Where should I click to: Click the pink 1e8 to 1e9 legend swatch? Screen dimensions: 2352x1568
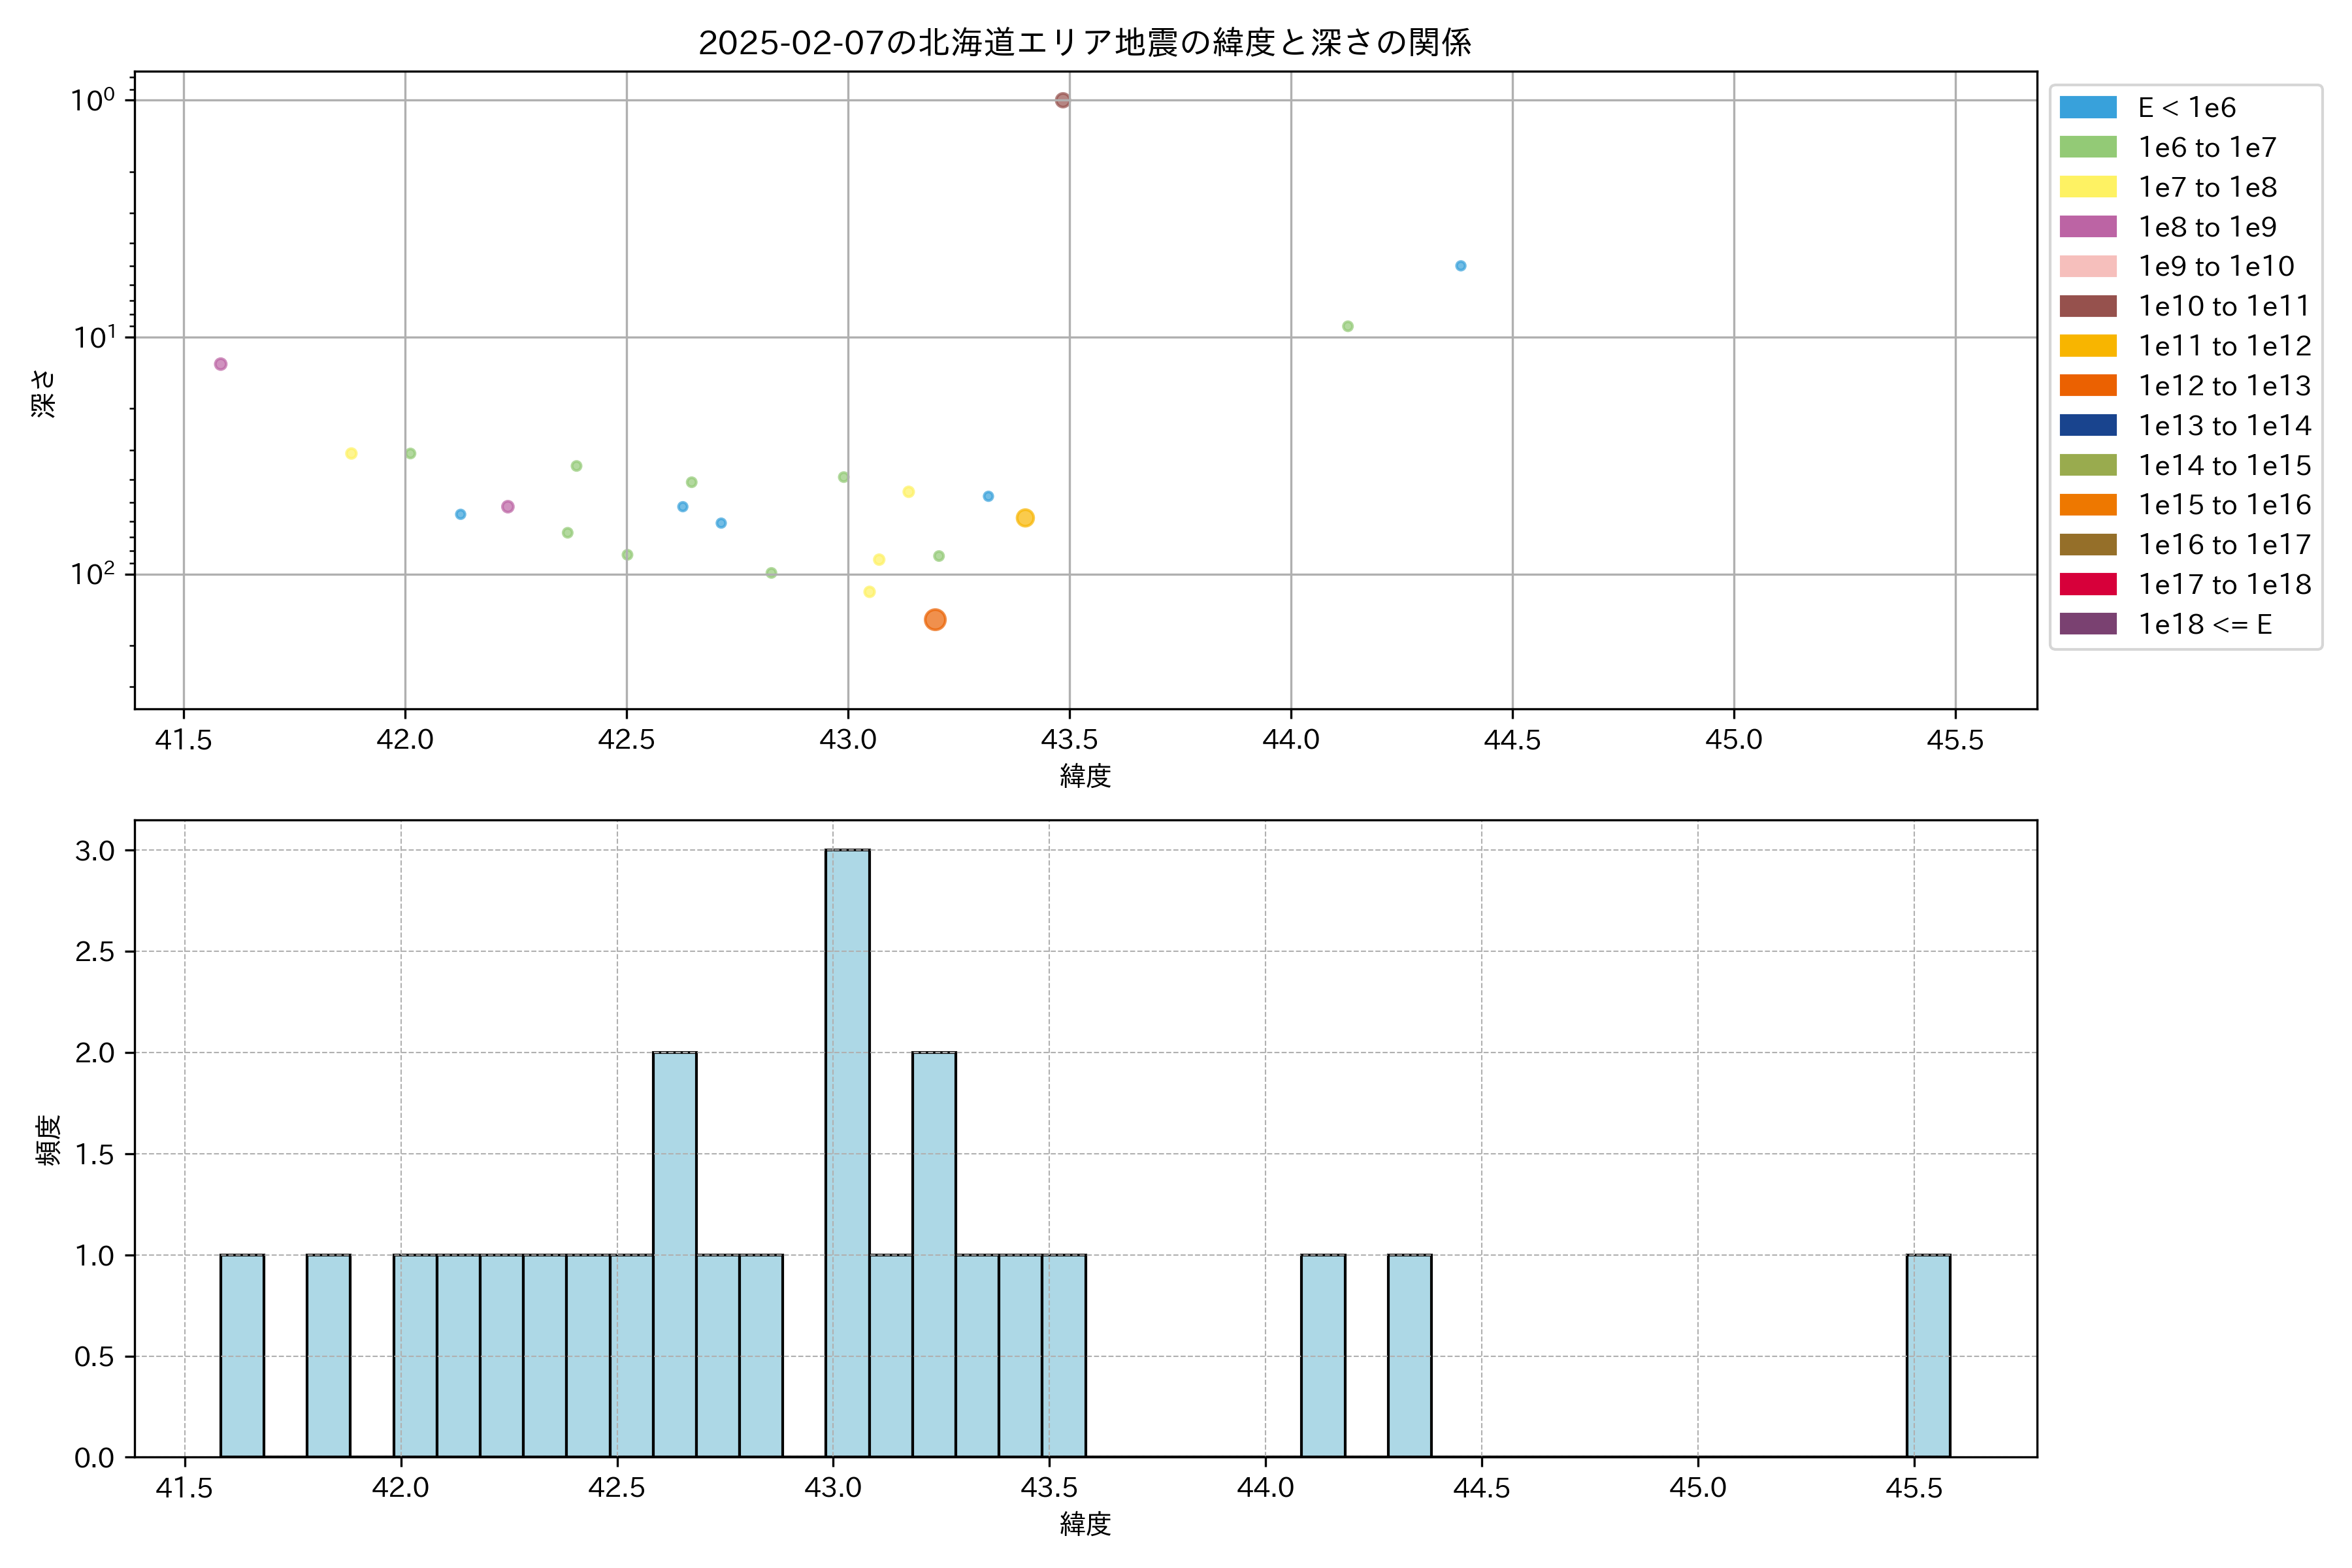(x=2087, y=227)
